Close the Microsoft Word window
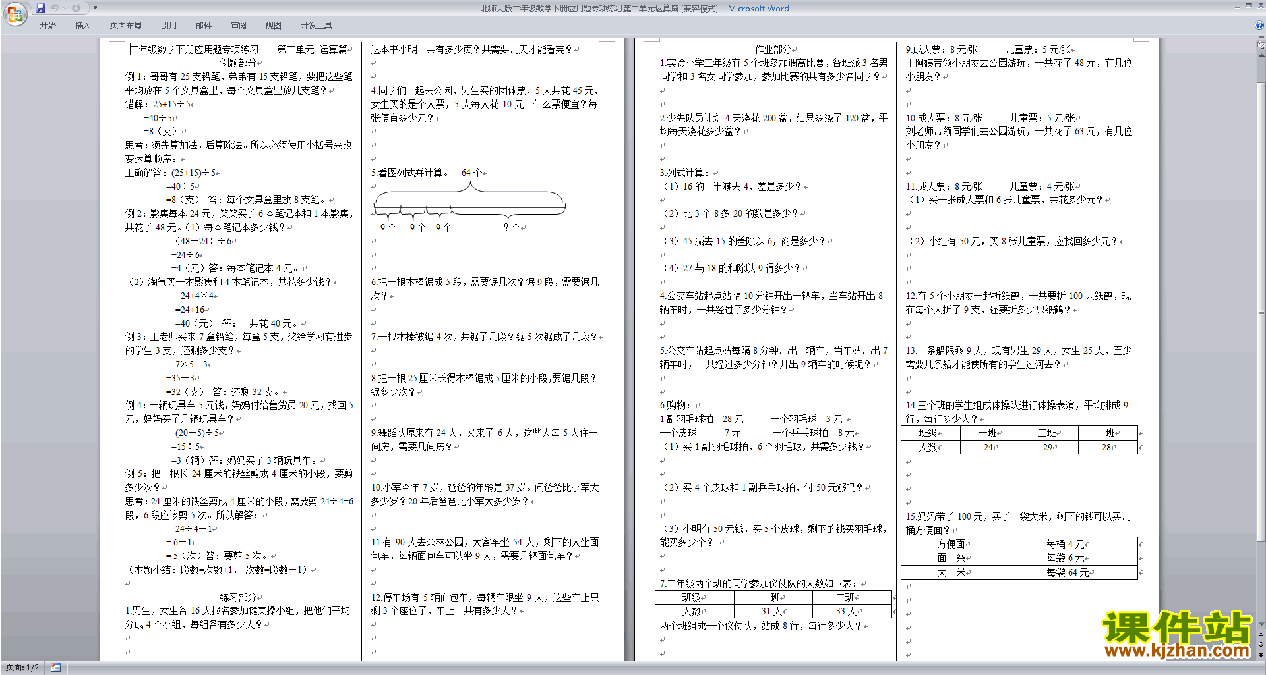 click(x=1260, y=5)
